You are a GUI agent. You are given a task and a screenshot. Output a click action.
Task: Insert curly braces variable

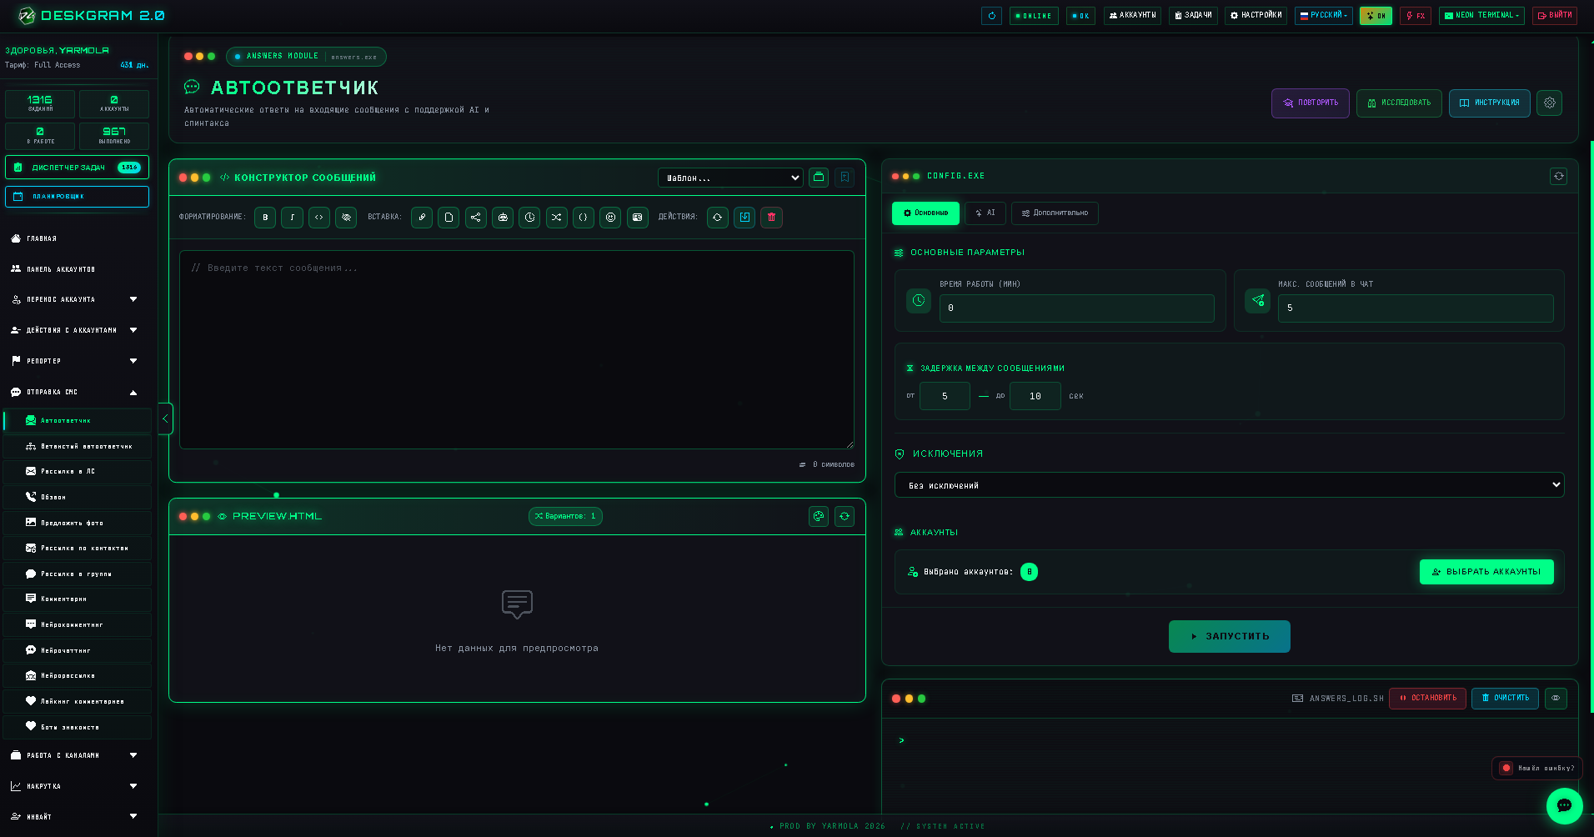click(x=583, y=218)
